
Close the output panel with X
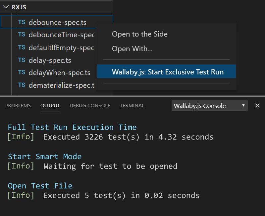(x=257, y=106)
